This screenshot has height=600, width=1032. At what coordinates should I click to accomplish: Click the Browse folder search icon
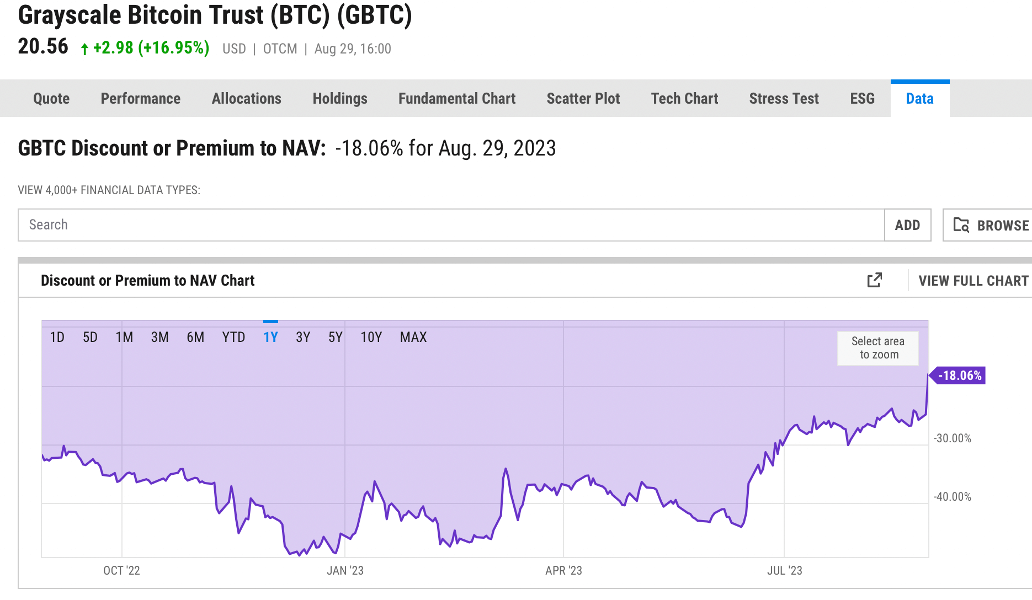(961, 225)
